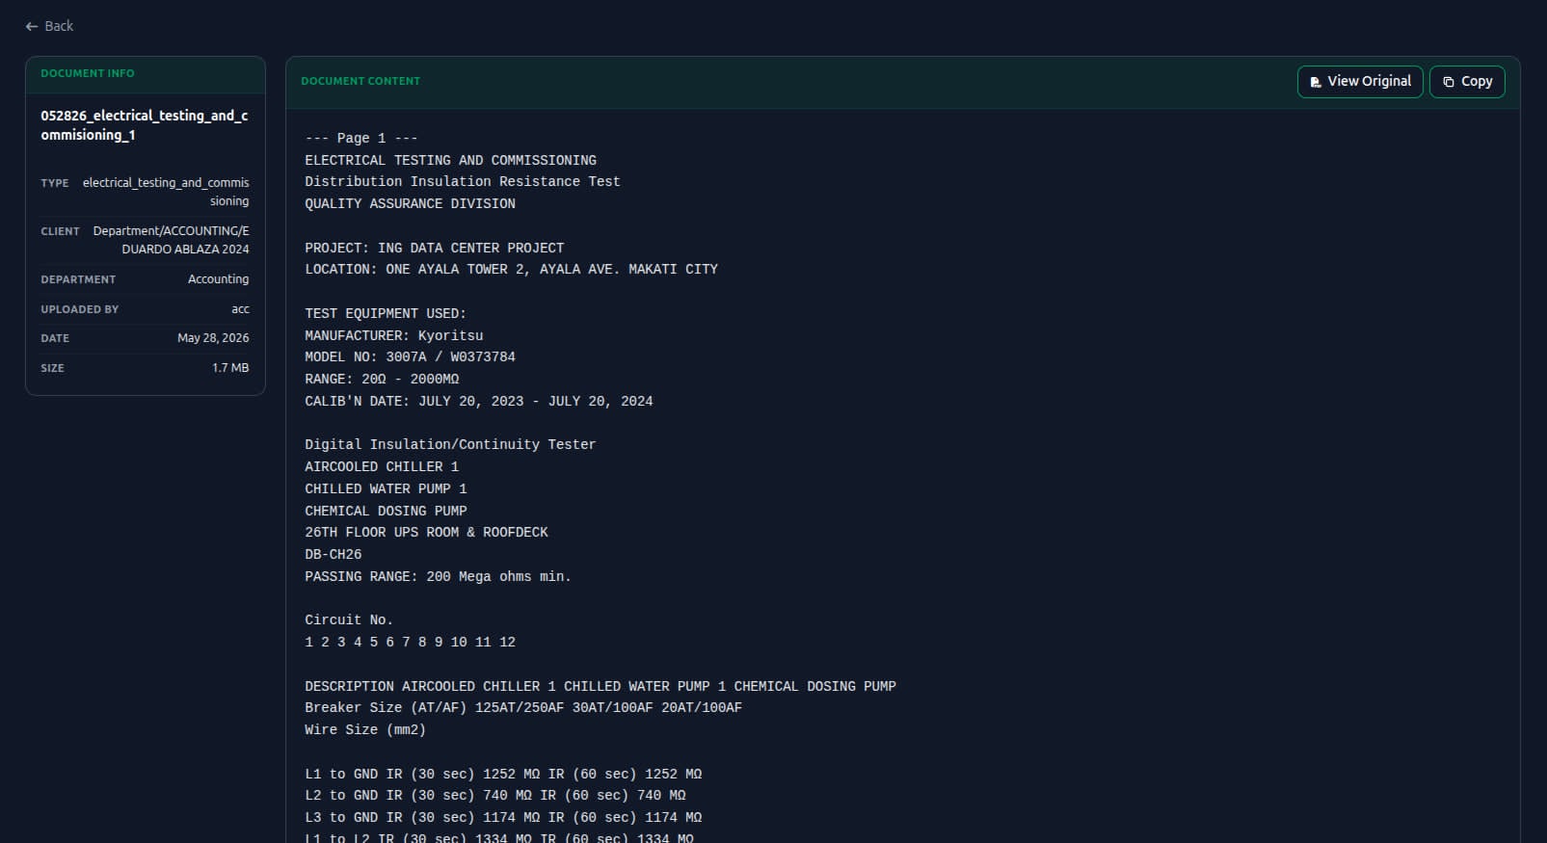Open the View Original button
This screenshot has height=843, width=1547.
tap(1359, 82)
